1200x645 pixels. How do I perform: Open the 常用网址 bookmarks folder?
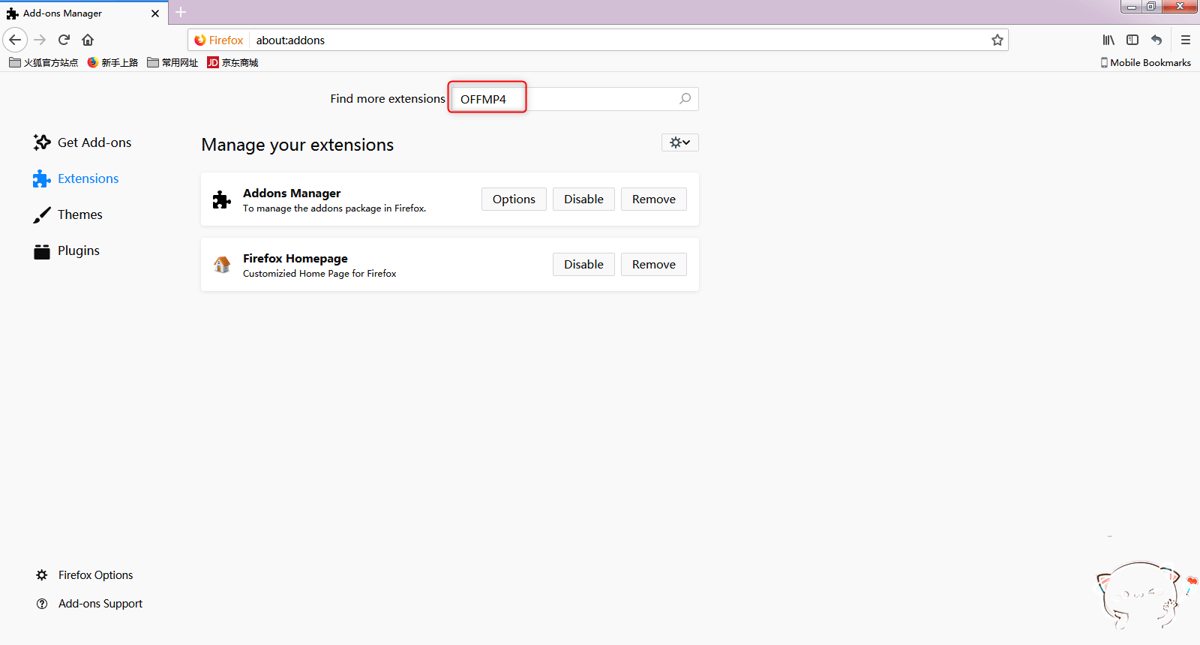[x=172, y=63]
